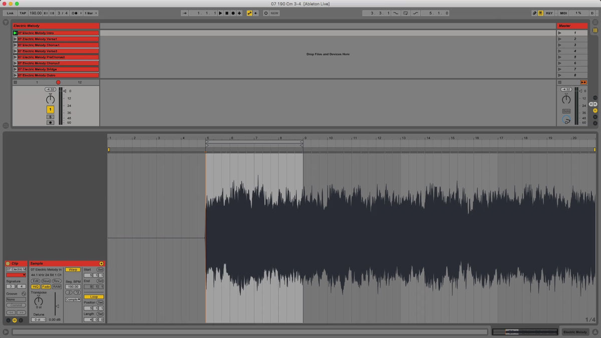The image size is (601, 338).
Task: Click the transport Stop button
Action: click(x=226, y=13)
